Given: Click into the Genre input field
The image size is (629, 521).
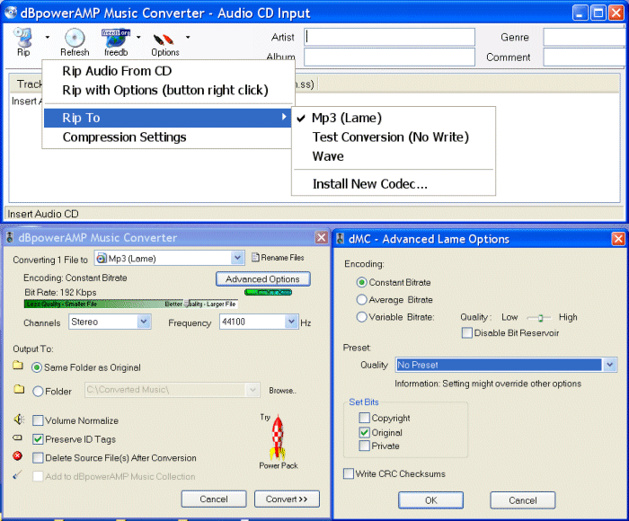Looking at the screenshot, I should pyautogui.click(x=585, y=37).
